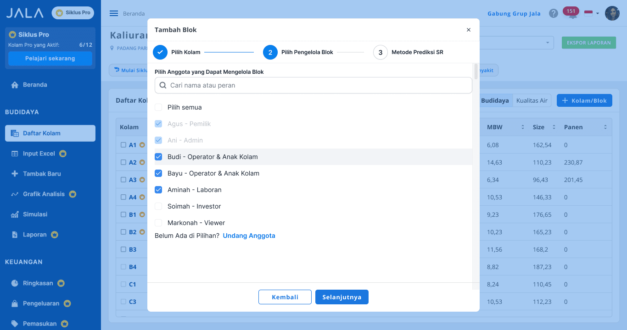Click the Selanjutnya button
Image resolution: width=627 pixels, height=330 pixels.
coord(342,297)
